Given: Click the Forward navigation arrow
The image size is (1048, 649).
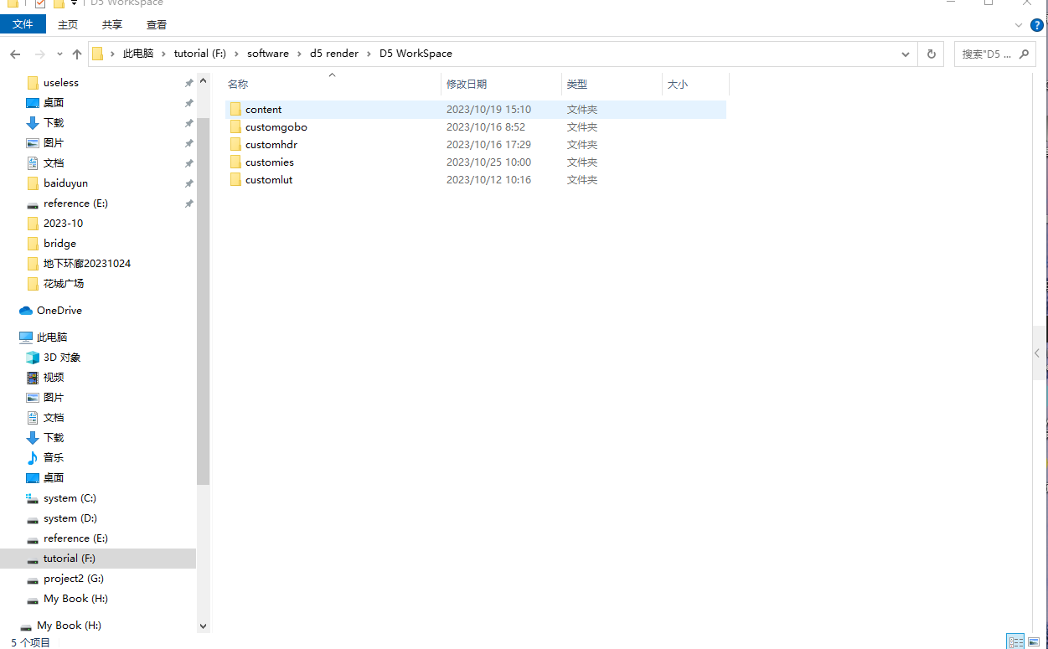Looking at the screenshot, I should click(39, 54).
